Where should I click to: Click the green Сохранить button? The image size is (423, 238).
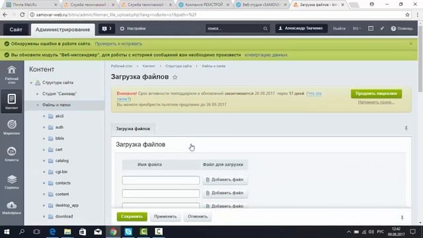(x=132, y=216)
